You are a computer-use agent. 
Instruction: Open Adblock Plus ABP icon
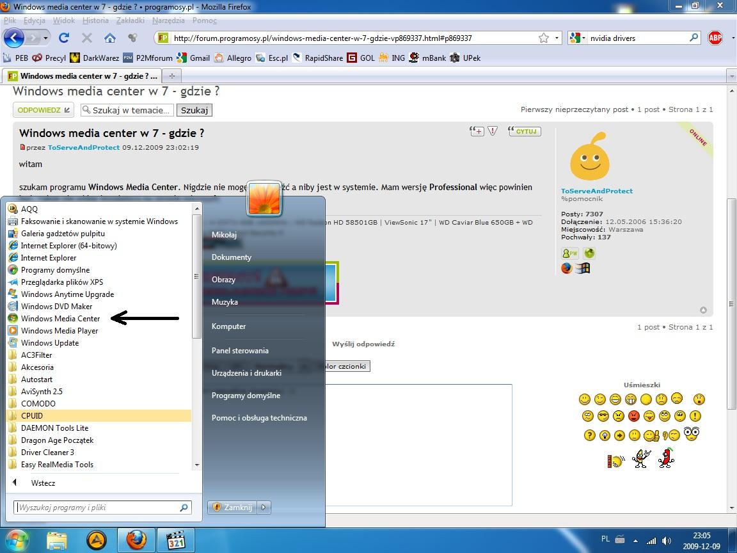(715, 38)
